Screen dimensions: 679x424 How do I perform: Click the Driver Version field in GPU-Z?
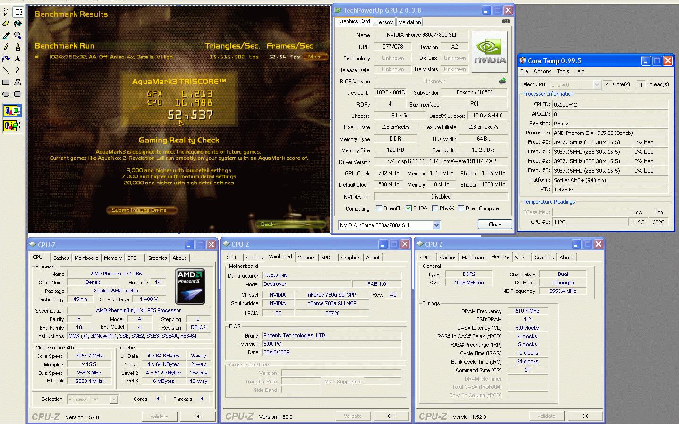(x=441, y=161)
